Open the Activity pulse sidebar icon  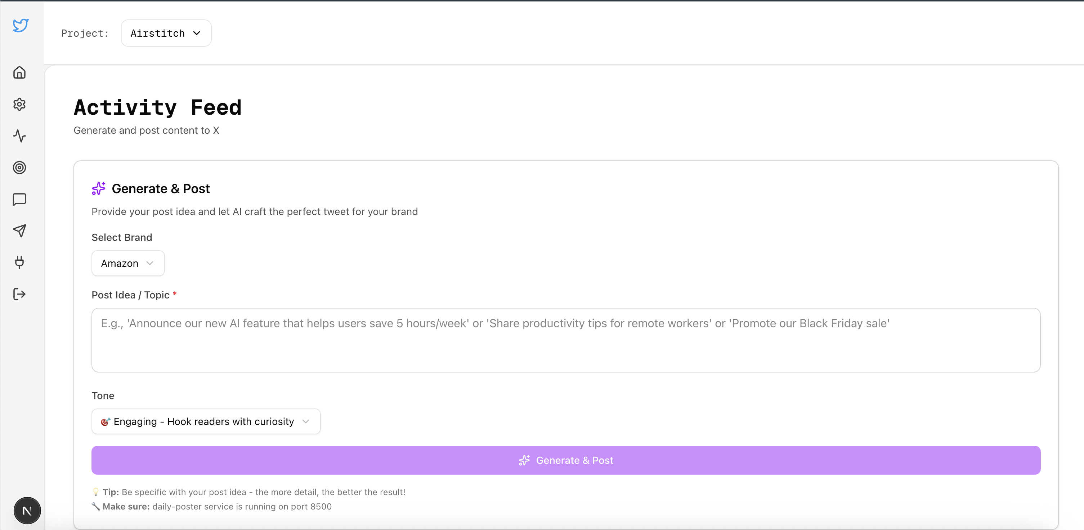(19, 136)
